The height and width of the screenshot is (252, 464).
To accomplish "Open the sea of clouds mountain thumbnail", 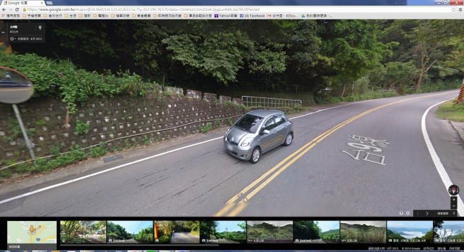I will point(410,232).
